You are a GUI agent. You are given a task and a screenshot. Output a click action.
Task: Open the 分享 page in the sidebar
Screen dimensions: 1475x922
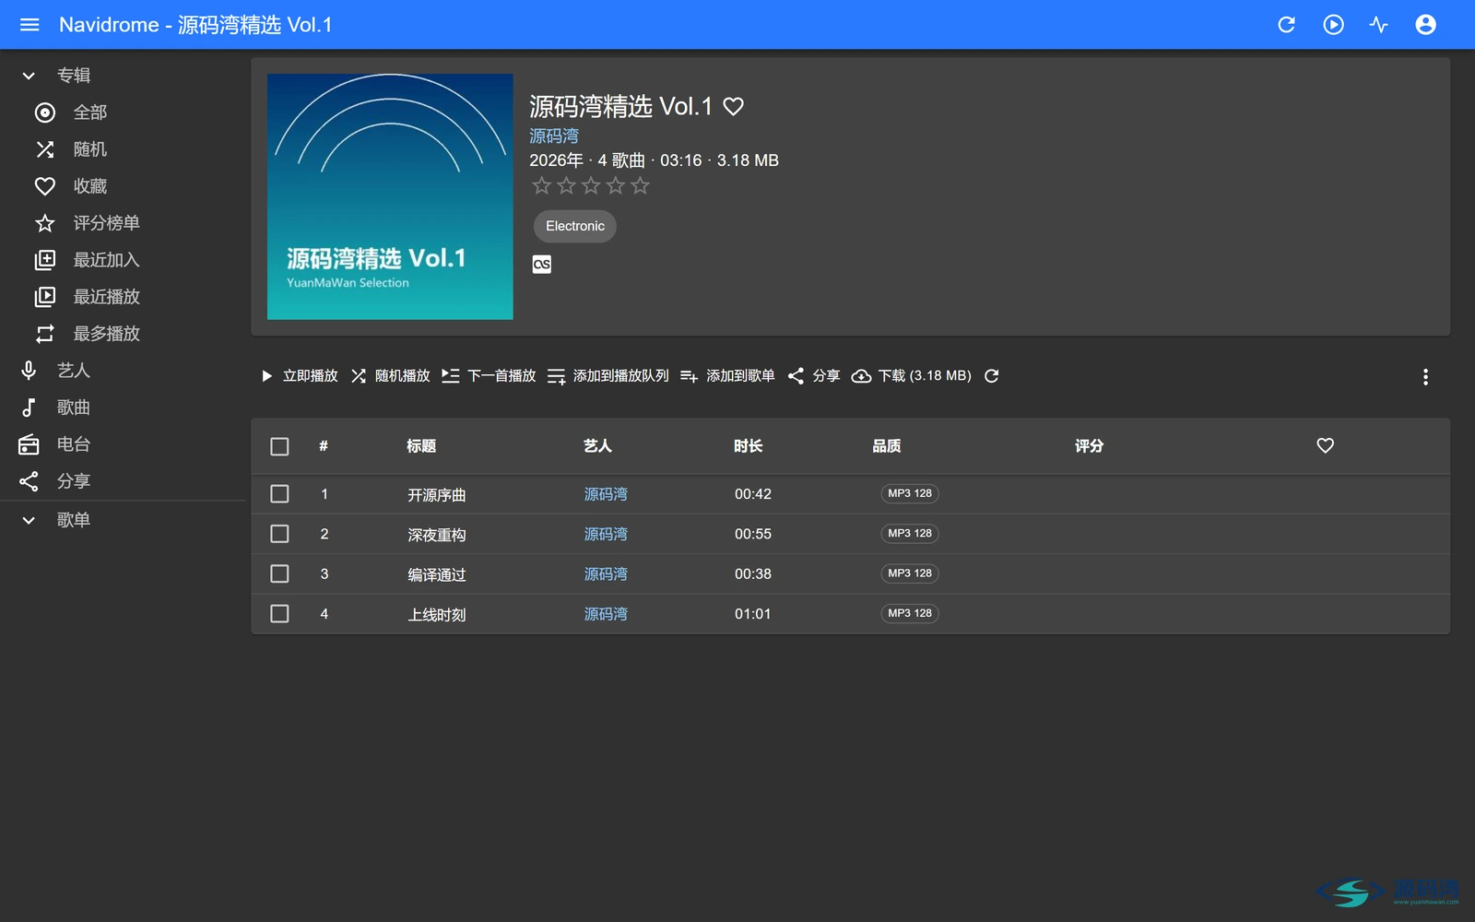pyautogui.click(x=123, y=481)
